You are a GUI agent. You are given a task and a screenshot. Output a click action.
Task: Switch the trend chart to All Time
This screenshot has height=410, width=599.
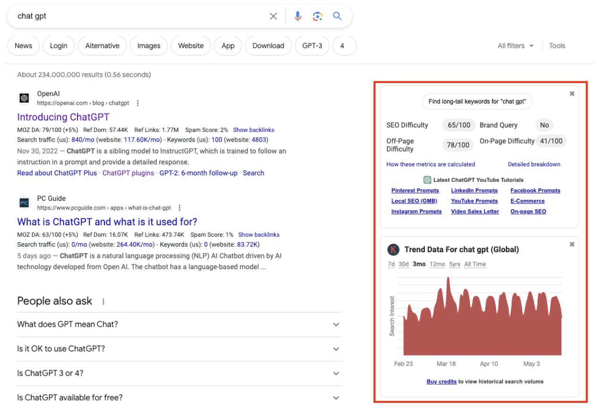point(475,264)
